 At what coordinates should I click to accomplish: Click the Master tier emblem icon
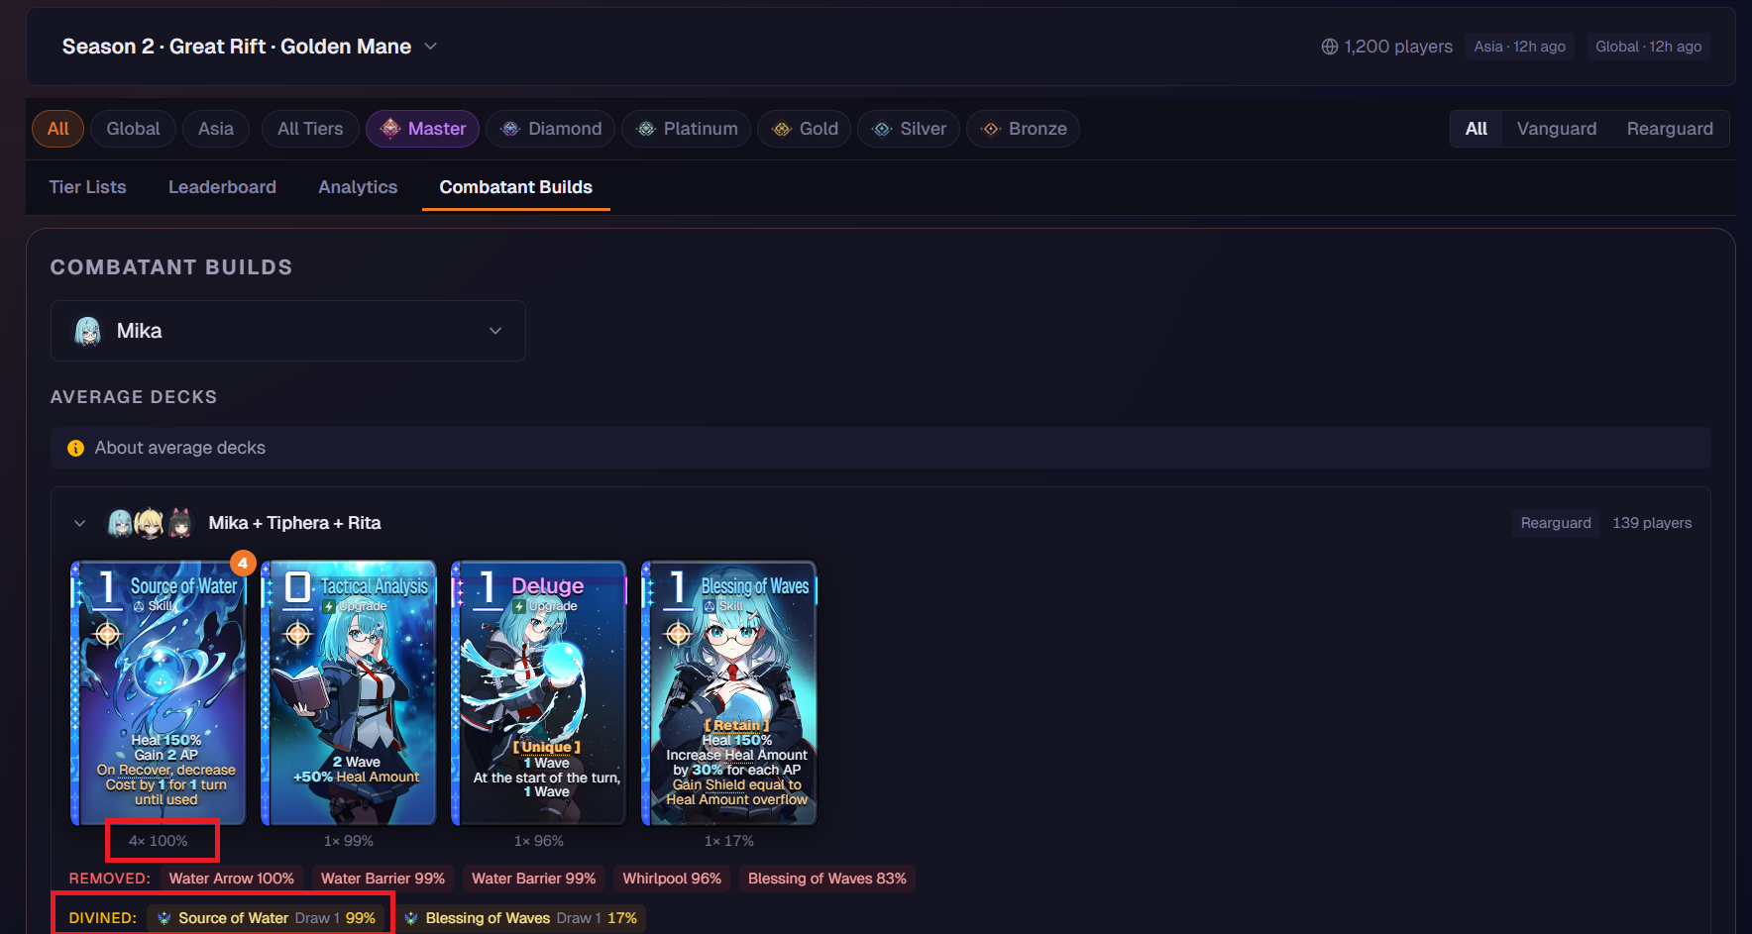coord(390,129)
